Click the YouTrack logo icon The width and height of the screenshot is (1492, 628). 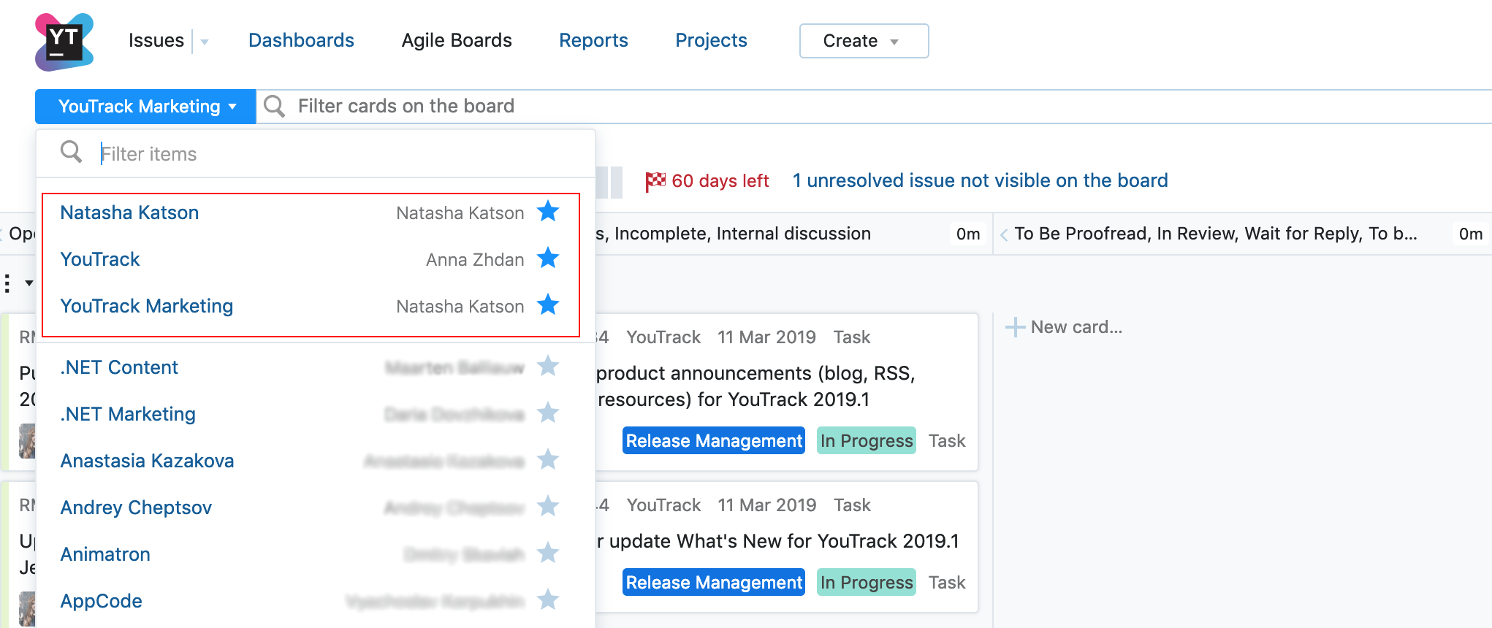pyautogui.click(x=64, y=42)
